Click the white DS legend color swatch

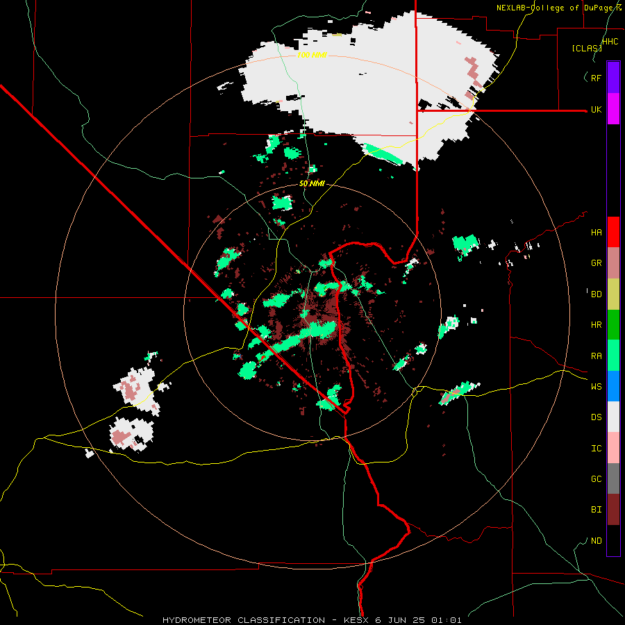pyautogui.click(x=613, y=417)
